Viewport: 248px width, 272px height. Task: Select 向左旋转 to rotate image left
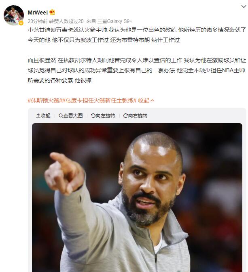pyautogui.click(x=103, y=115)
